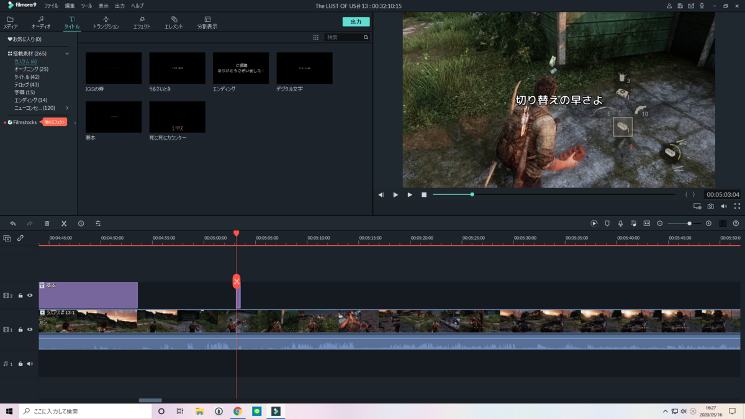Select the テロップ (43) category
The image size is (745, 419).
(x=27, y=85)
